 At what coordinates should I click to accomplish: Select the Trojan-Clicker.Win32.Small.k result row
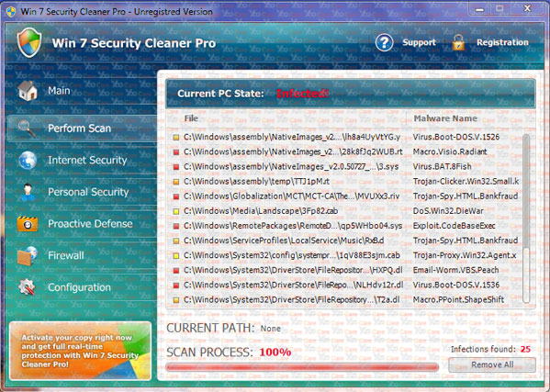click(346, 181)
